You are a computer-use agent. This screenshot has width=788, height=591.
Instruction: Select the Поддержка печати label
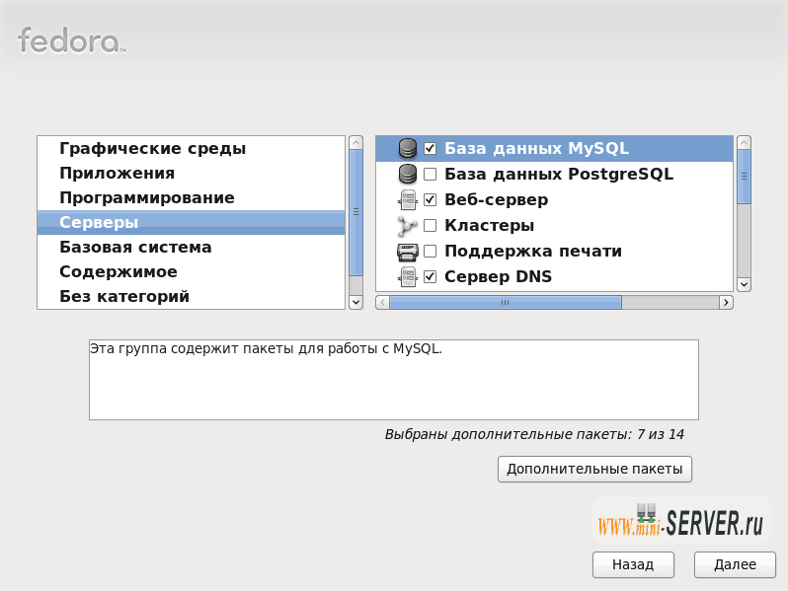pyautogui.click(x=533, y=251)
